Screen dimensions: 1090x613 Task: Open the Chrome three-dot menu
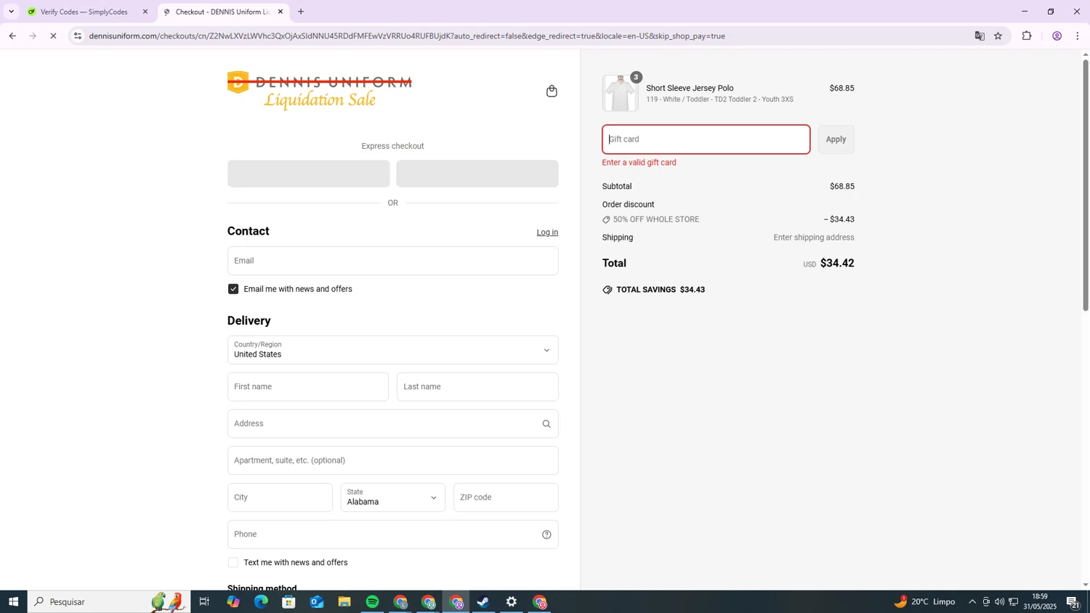click(1078, 36)
